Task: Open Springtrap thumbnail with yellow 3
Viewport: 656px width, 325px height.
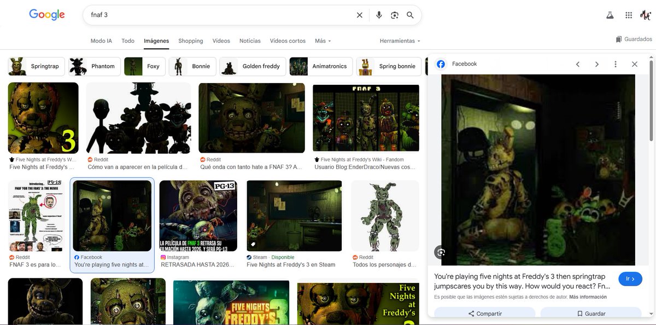Action: (x=43, y=118)
